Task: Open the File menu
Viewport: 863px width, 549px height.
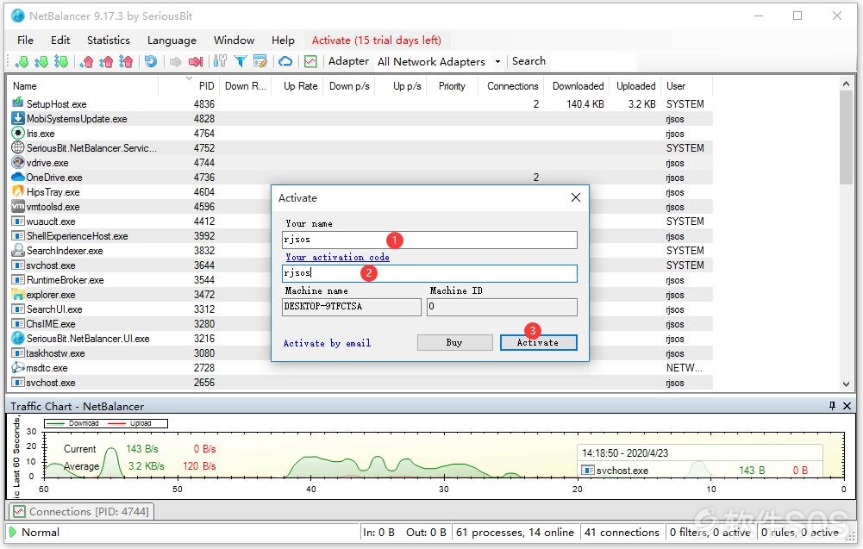Action: click(x=25, y=41)
